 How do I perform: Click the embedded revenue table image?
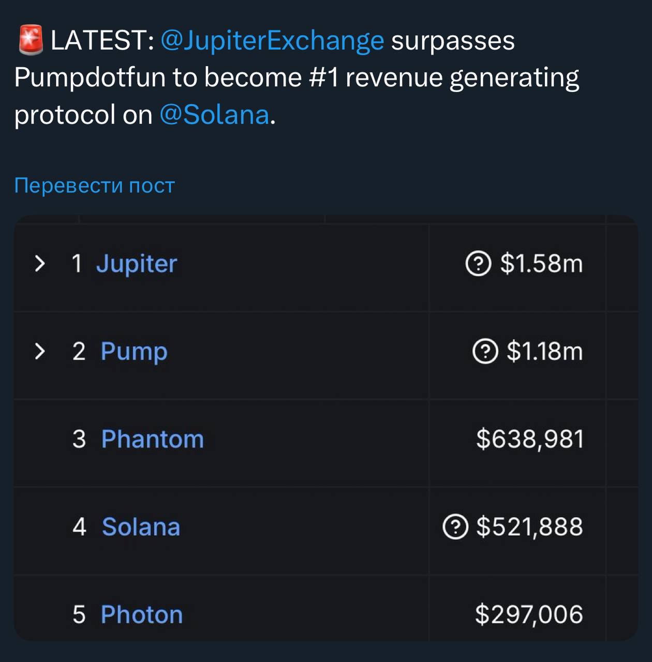pyautogui.click(x=326, y=428)
